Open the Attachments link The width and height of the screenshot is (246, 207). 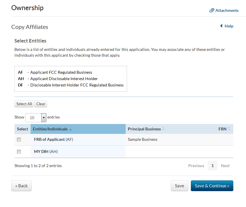[x=227, y=10]
